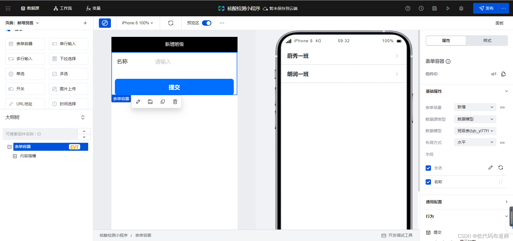Screen dimensions: 513x241
Task: Click the blue mini-program mode icon
Action: click(105, 23)
